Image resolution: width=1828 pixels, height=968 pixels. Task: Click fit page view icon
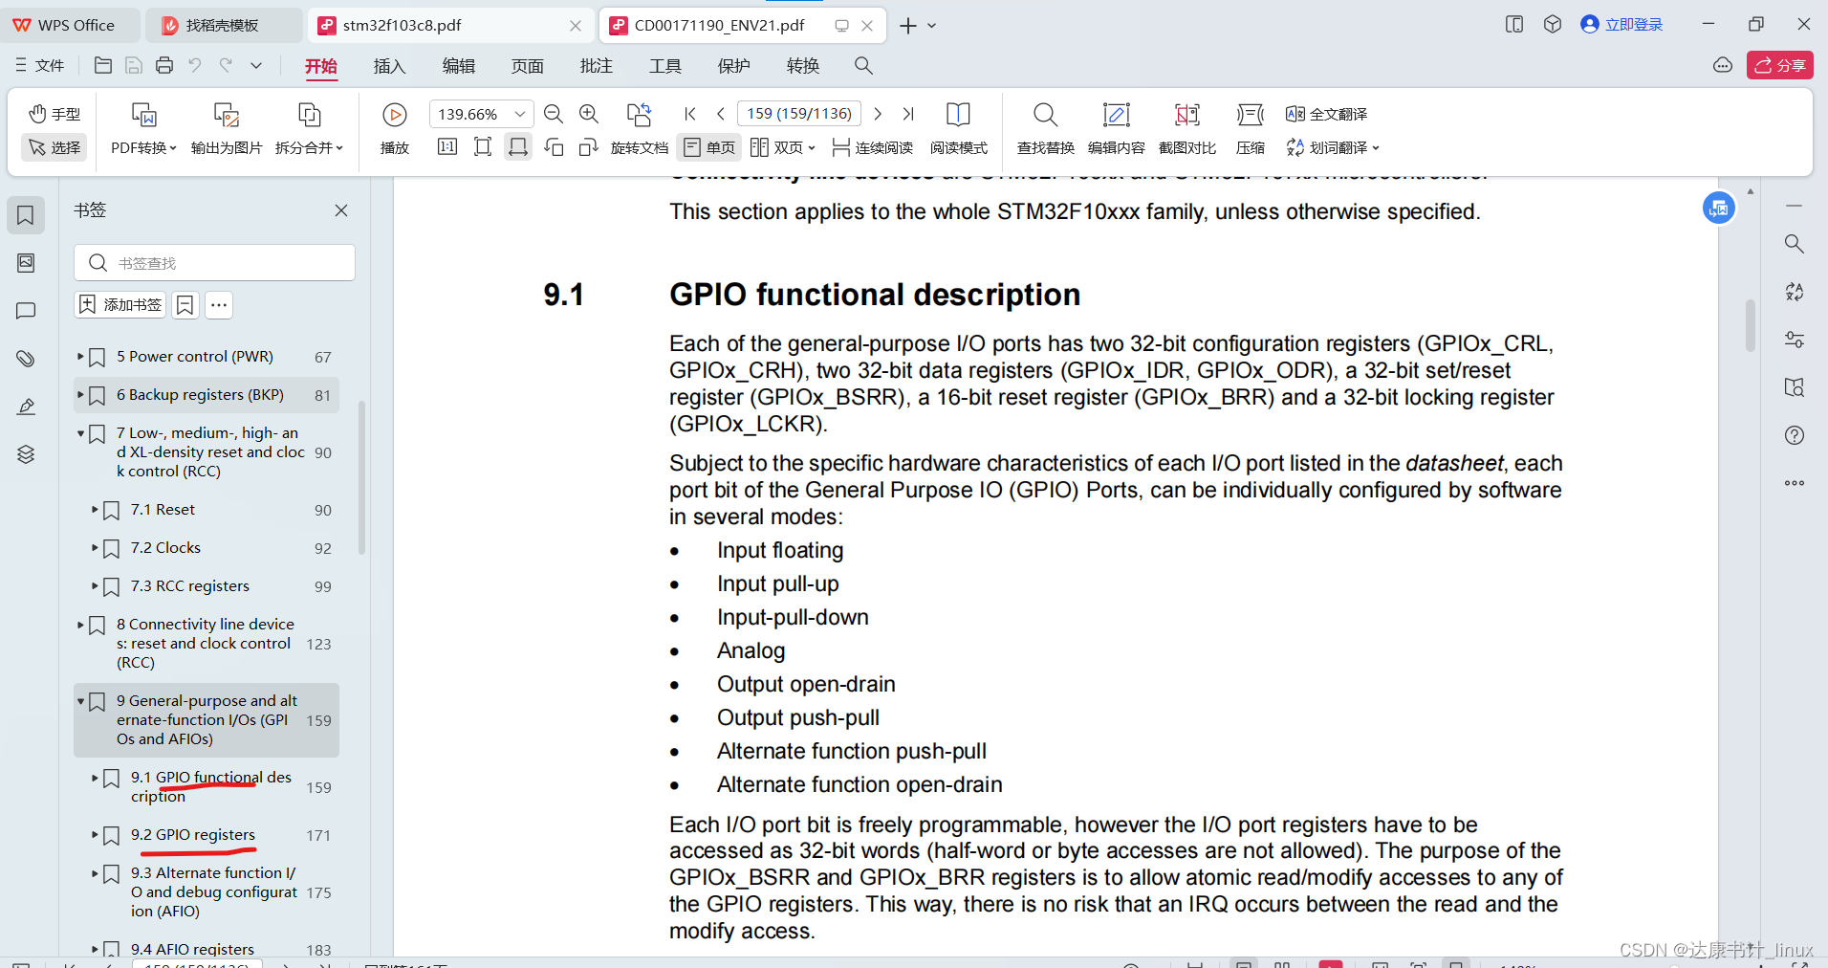pyautogui.click(x=483, y=146)
